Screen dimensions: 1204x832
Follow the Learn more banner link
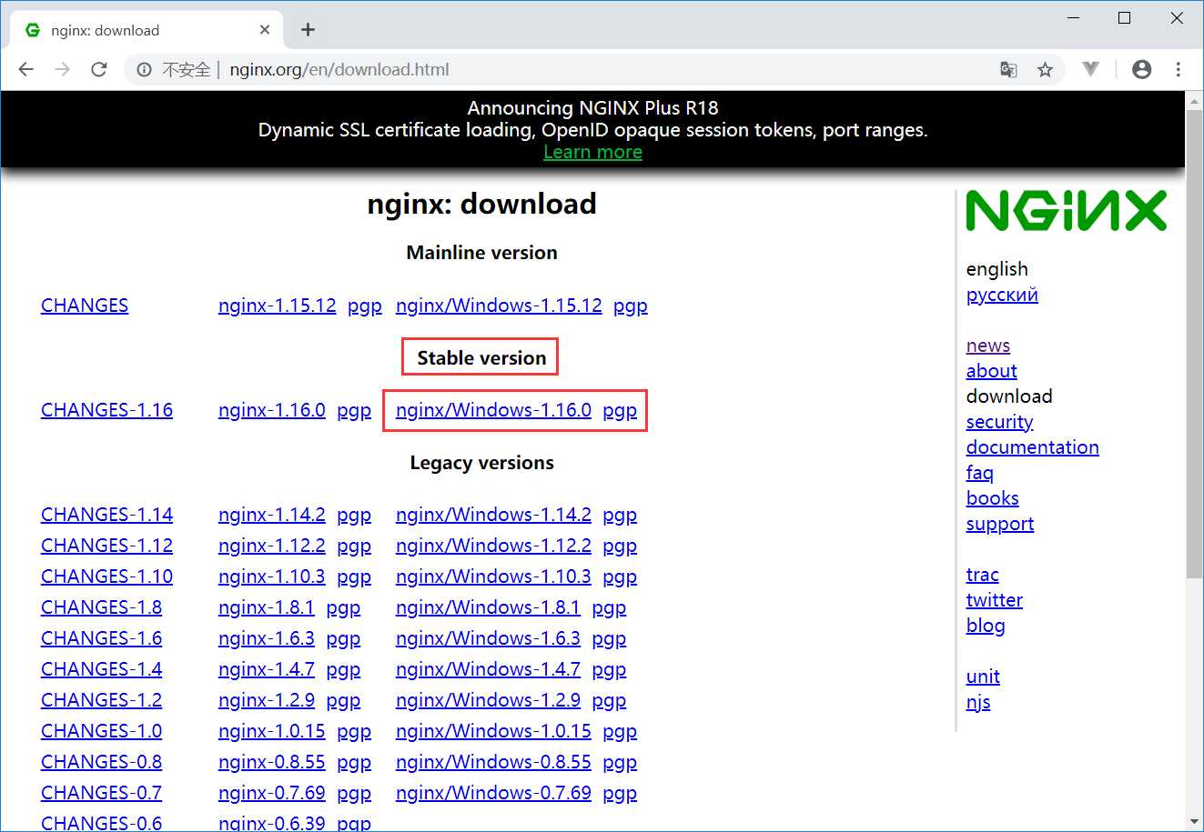592,152
